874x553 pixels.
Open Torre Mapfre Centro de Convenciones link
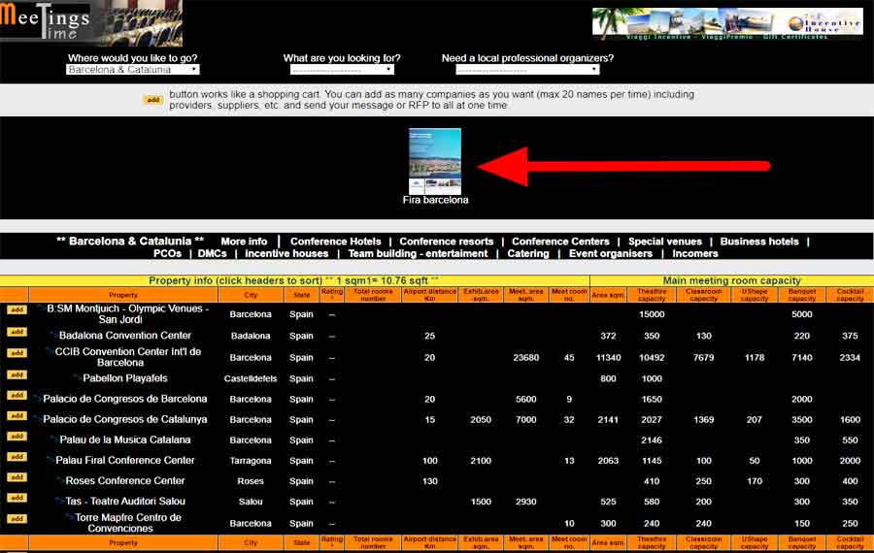coord(127,523)
